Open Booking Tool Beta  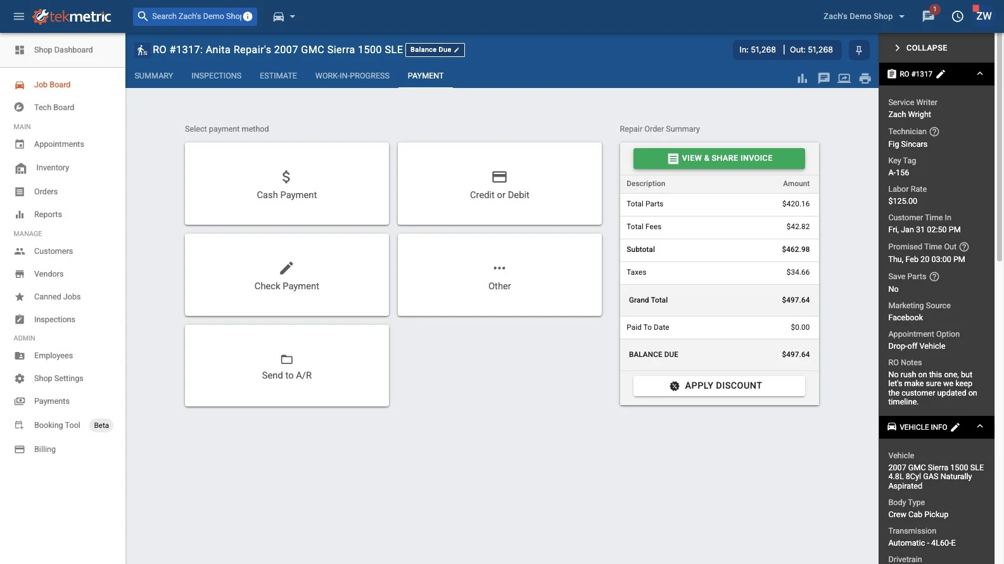click(63, 425)
